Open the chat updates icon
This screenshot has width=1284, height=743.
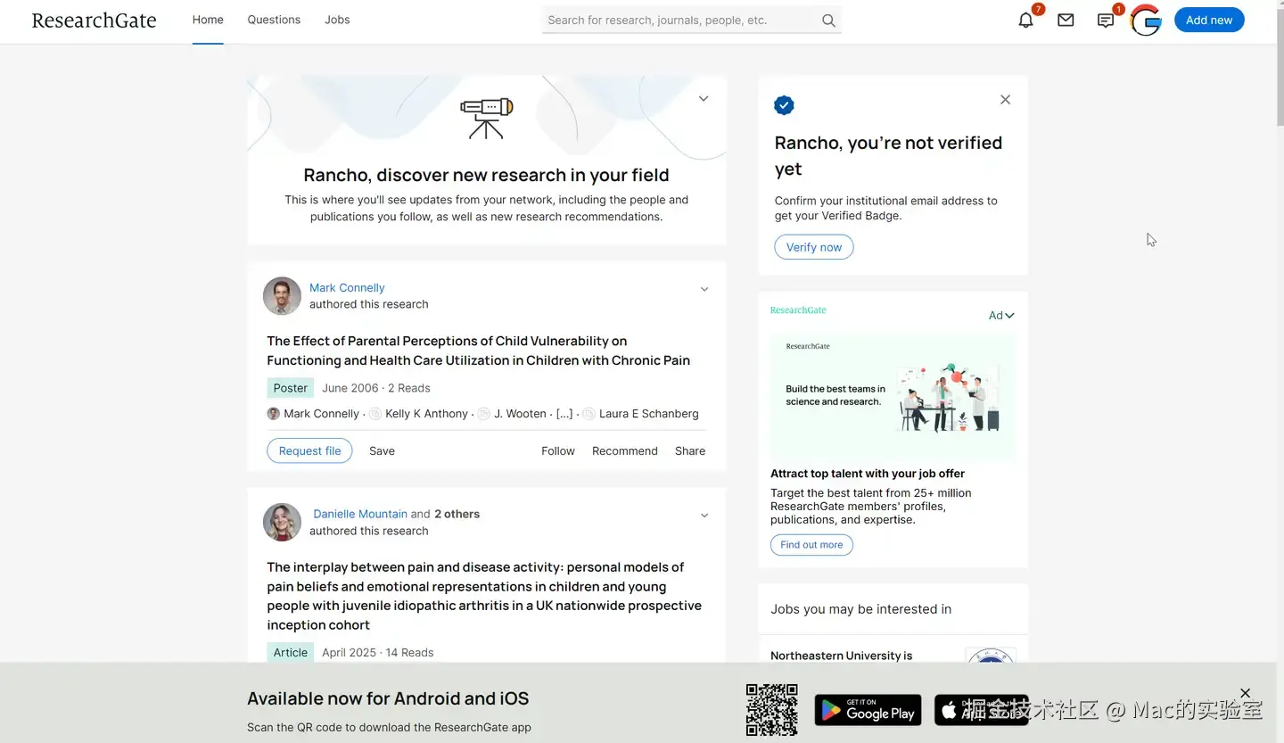click(1106, 21)
